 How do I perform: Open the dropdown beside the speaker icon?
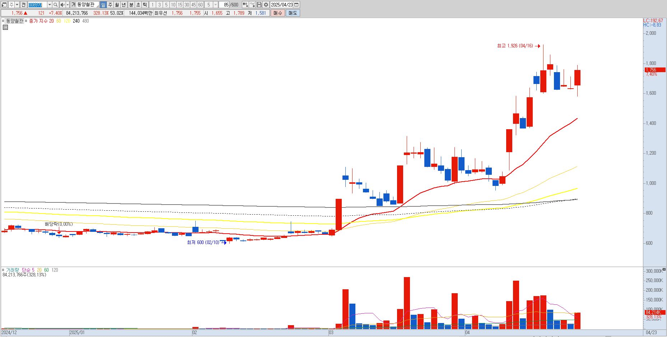coord(67,5)
